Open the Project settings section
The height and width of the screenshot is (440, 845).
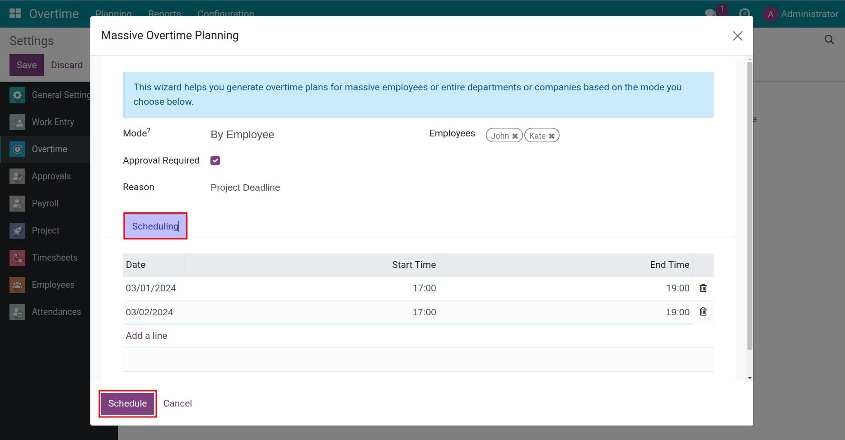click(x=45, y=230)
